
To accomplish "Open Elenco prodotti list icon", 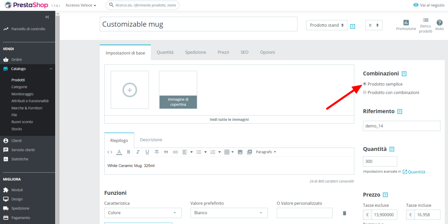I will point(426,20).
